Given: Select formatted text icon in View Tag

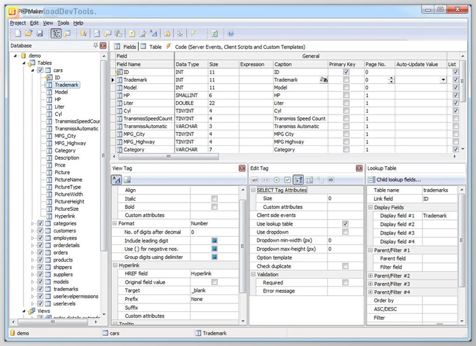Looking at the screenshot, I should pyautogui.click(x=117, y=180).
